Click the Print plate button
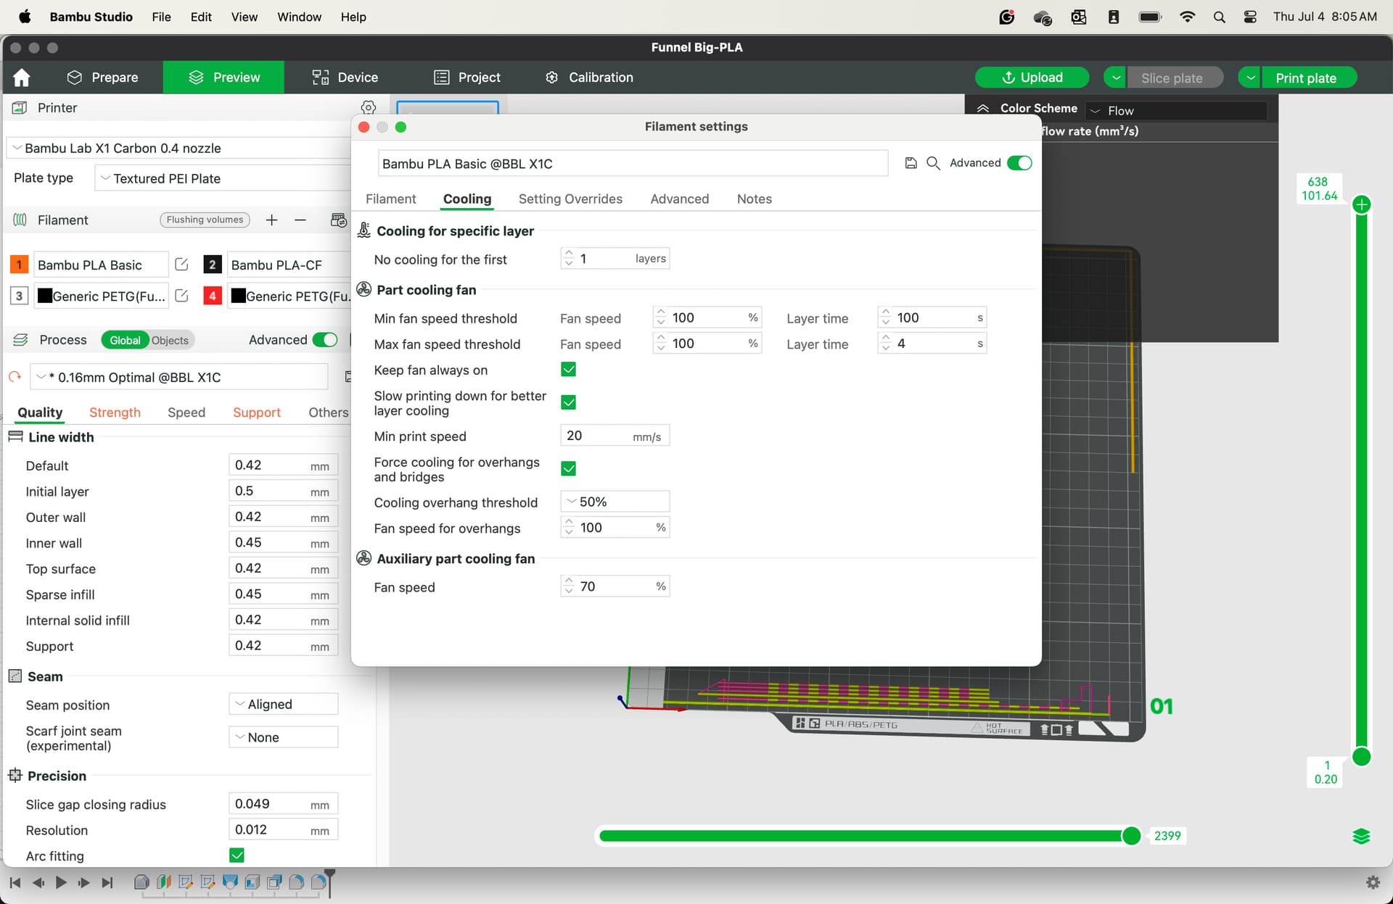1393x904 pixels. pyautogui.click(x=1306, y=78)
